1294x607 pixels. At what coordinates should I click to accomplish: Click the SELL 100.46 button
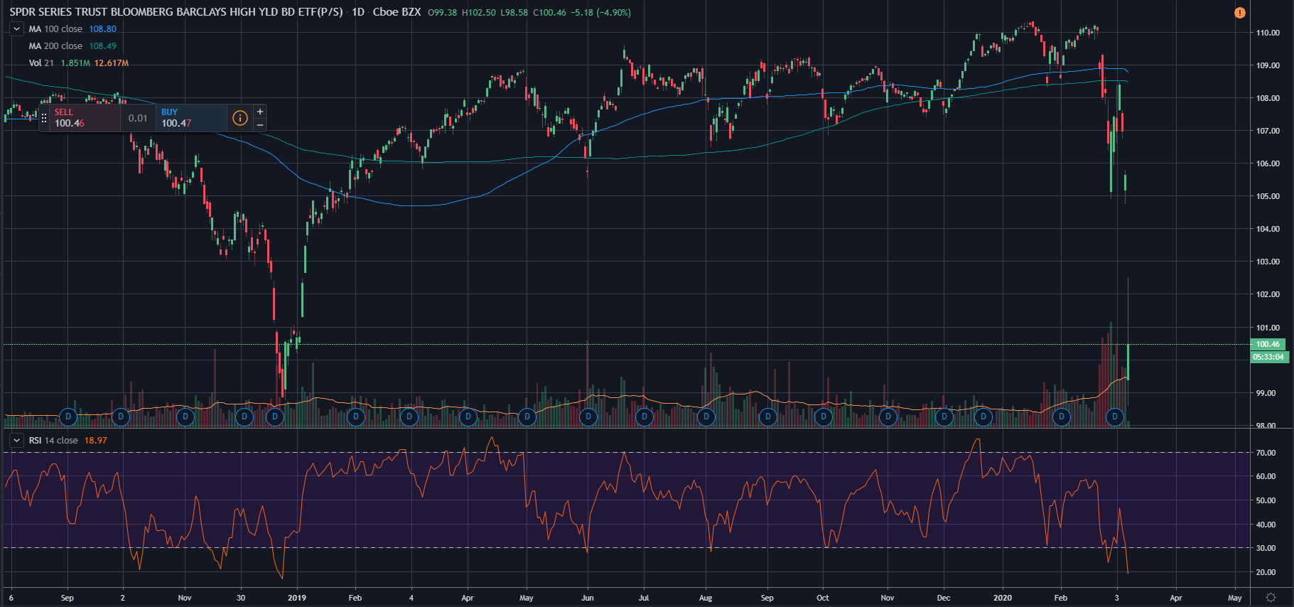(x=80, y=118)
